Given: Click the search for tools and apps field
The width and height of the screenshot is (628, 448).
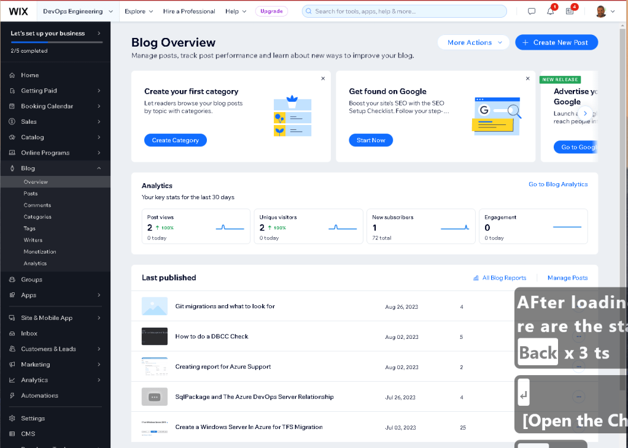Looking at the screenshot, I should 404,11.
